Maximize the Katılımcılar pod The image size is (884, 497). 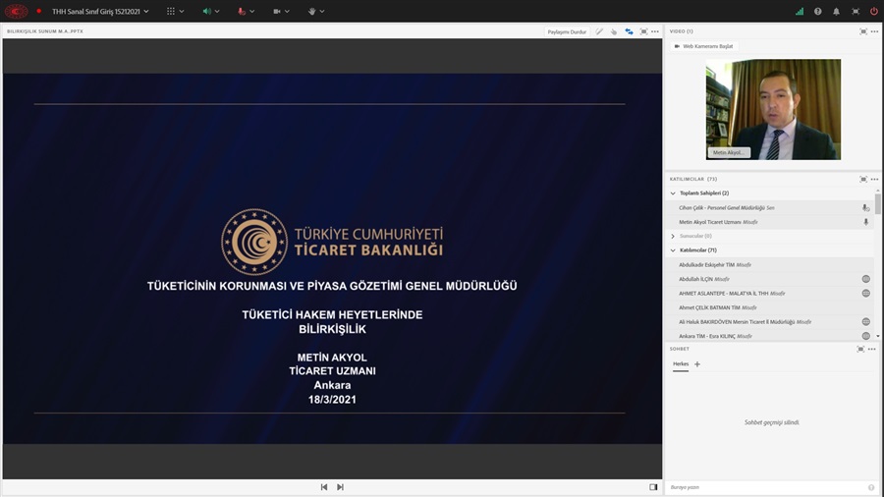[863, 179]
